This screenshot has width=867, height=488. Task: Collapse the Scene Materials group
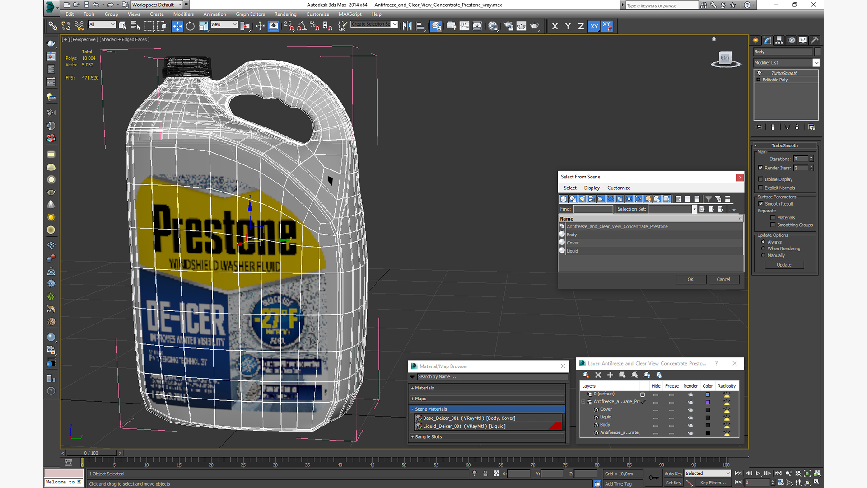click(x=487, y=409)
